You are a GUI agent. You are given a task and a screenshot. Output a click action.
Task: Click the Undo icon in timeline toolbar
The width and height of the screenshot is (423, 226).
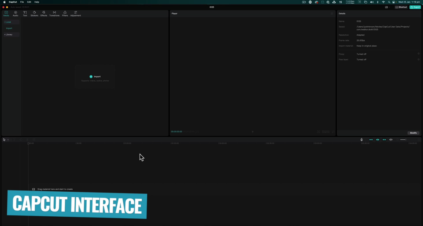pos(14,140)
